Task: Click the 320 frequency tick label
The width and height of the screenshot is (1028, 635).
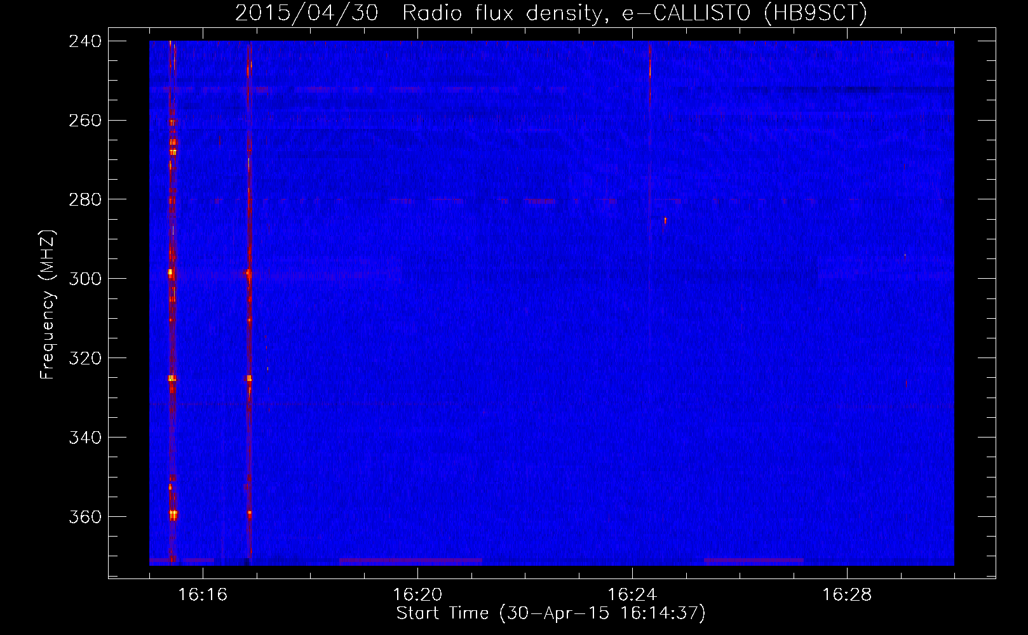Action: point(85,358)
